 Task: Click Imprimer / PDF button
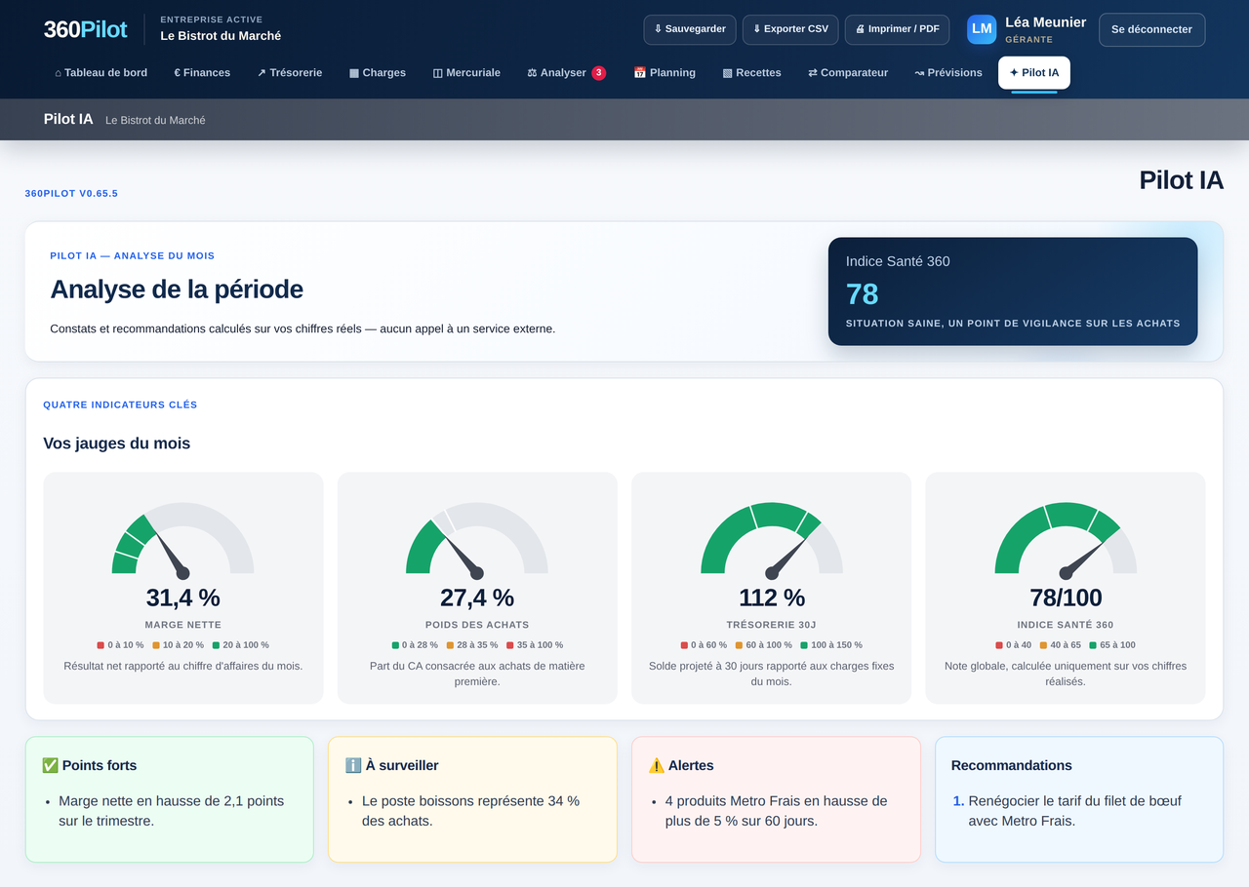[897, 29]
